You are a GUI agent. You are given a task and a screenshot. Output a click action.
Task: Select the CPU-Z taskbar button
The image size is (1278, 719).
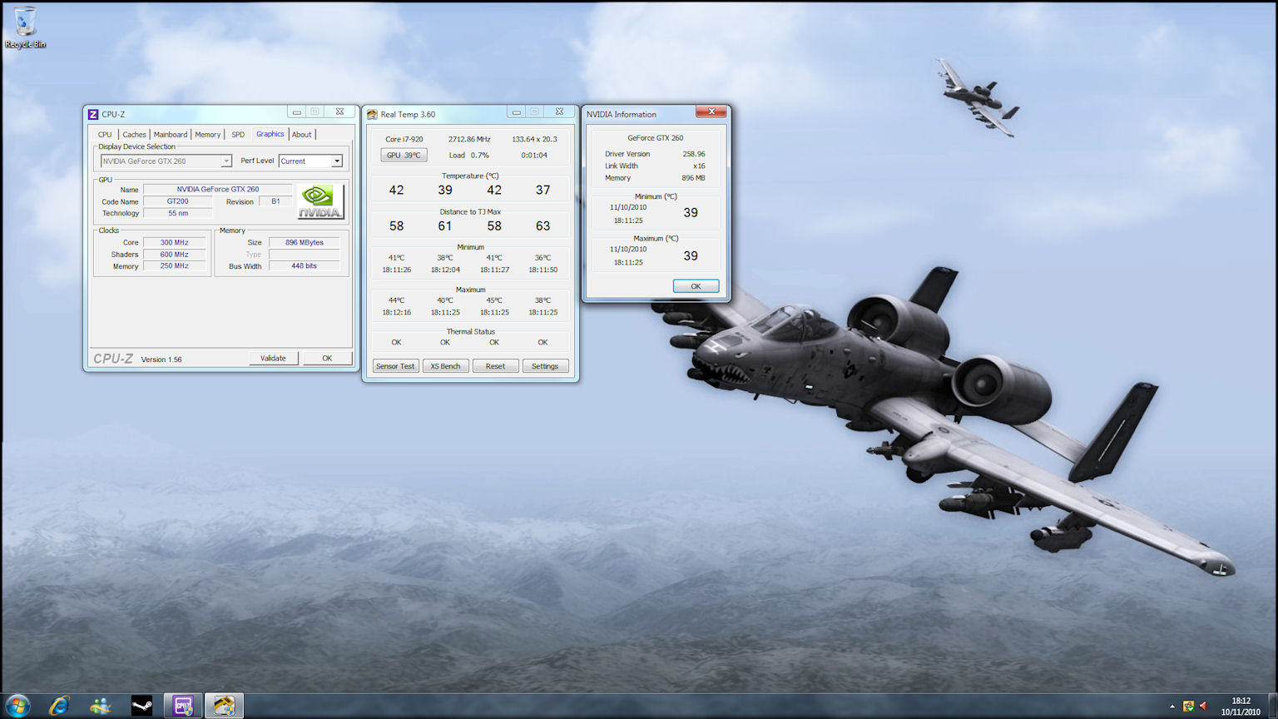click(183, 707)
